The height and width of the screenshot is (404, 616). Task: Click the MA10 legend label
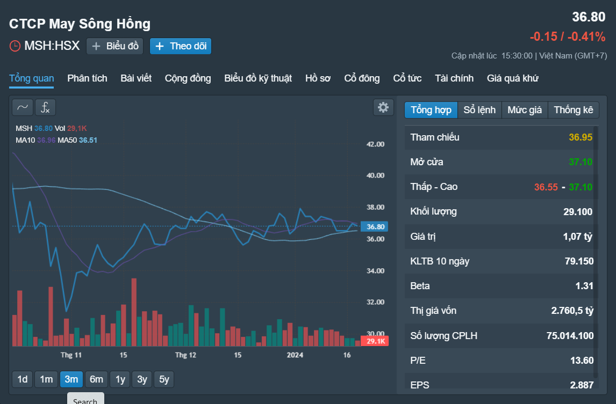click(35, 140)
